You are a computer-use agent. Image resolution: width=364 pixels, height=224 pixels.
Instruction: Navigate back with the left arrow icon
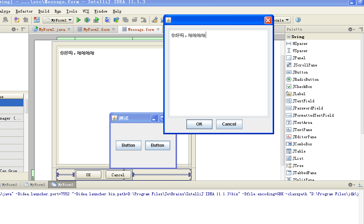click(x=17, y=20)
